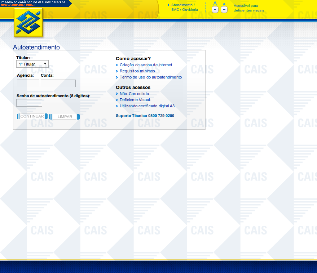Open the Requisitos mínimos link

[137, 71]
